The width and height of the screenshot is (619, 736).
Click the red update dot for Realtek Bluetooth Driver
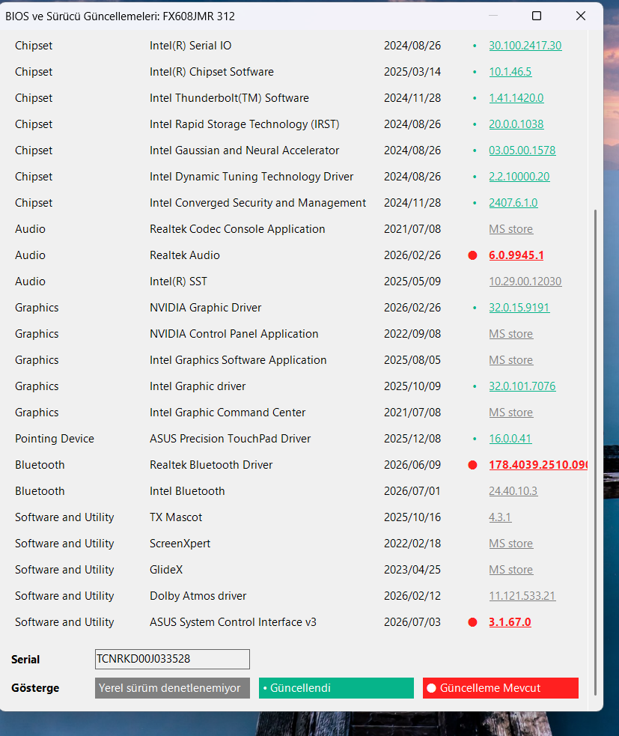(472, 465)
